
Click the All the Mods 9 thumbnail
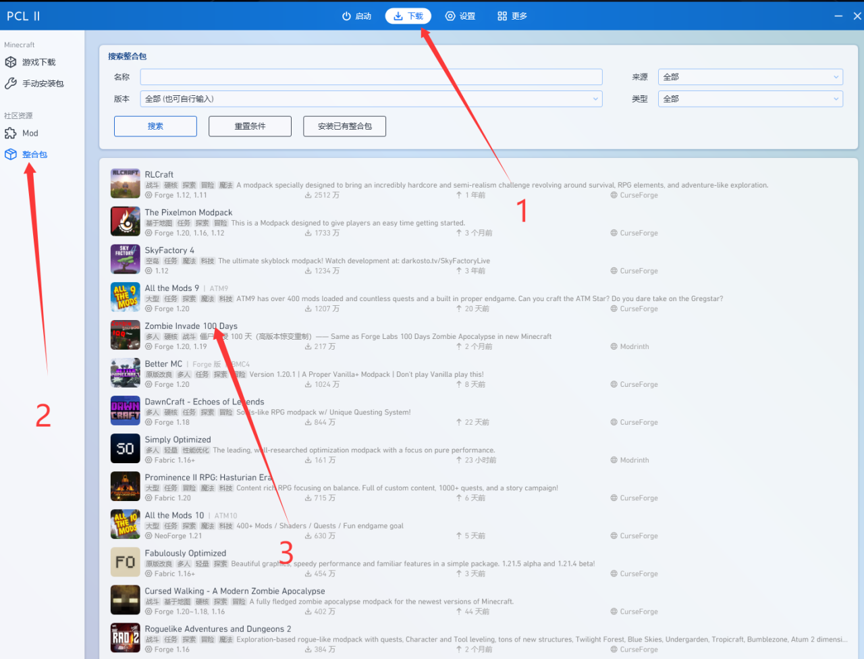pyautogui.click(x=126, y=297)
